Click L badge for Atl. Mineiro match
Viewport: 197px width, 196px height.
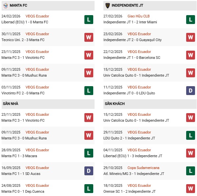190,171
